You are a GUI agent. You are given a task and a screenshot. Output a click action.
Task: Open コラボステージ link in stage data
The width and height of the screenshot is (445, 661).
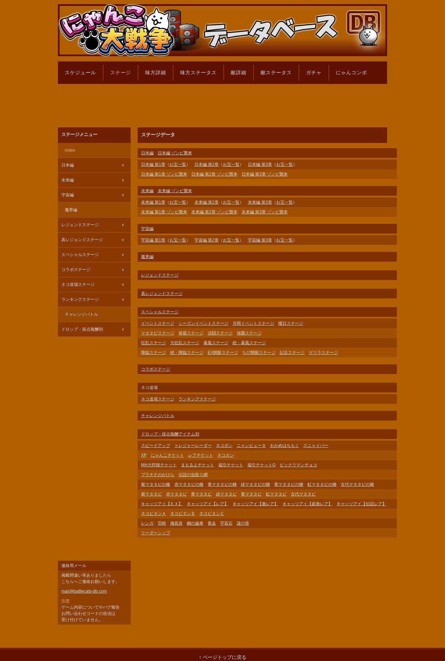tap(156, 369)
